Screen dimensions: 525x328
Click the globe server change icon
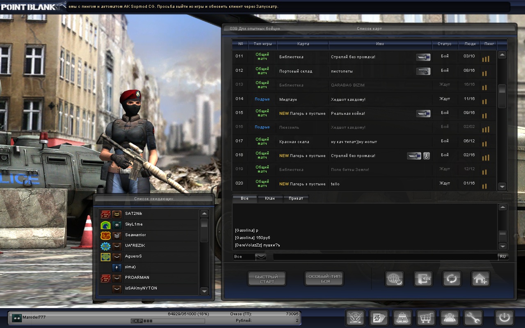click(395, 279)
